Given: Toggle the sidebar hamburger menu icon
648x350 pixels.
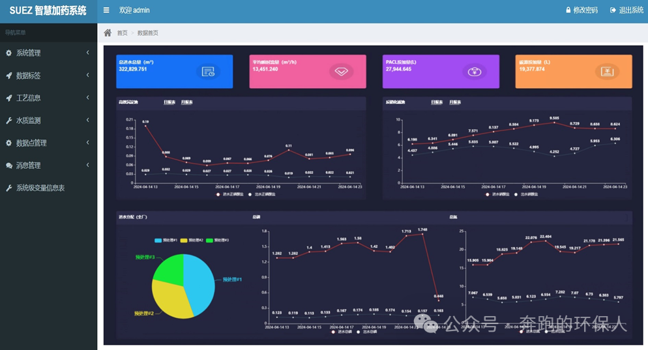Looking at the screenshot, I should click(x=106, y=10).
